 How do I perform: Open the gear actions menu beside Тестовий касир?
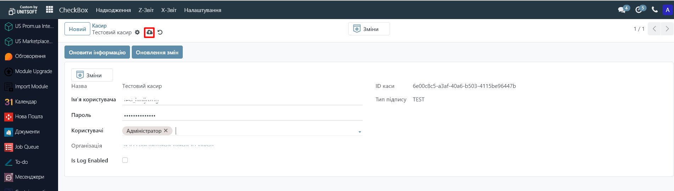pos(137,32)
